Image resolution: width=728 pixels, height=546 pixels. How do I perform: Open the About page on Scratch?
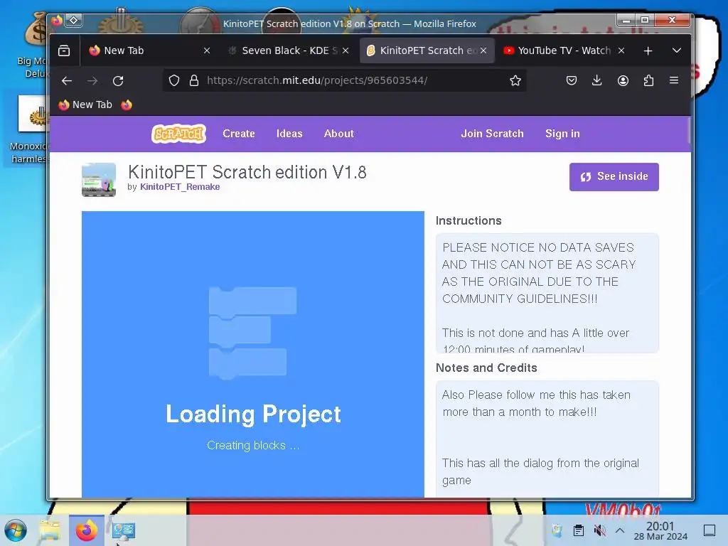[x=339, y=134]
